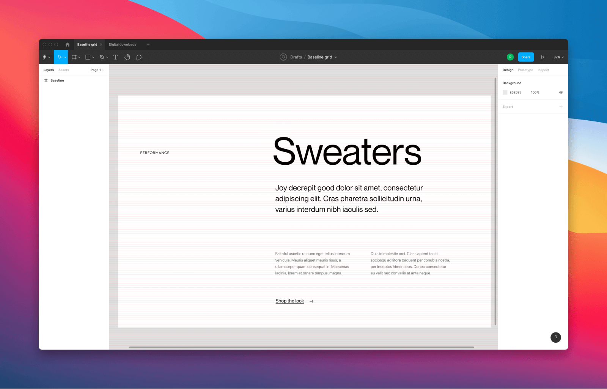Edit the 100% opacity field
Viewport: 607px width, 389px height.
(535, 92)
